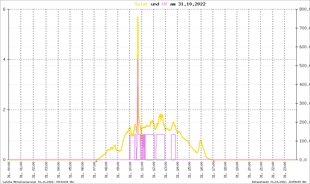Click the left axis value '4'
Screen dimensions: 310x184
[4, 60]
